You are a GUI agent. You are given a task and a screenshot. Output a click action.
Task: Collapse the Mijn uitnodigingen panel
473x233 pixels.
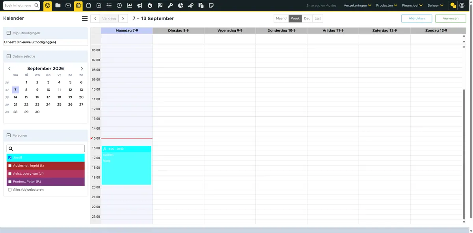(8, 33)
